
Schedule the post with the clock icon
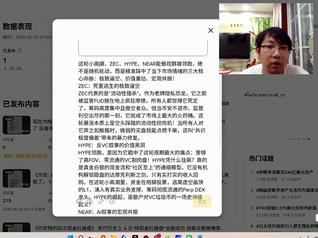click(112, 201)
